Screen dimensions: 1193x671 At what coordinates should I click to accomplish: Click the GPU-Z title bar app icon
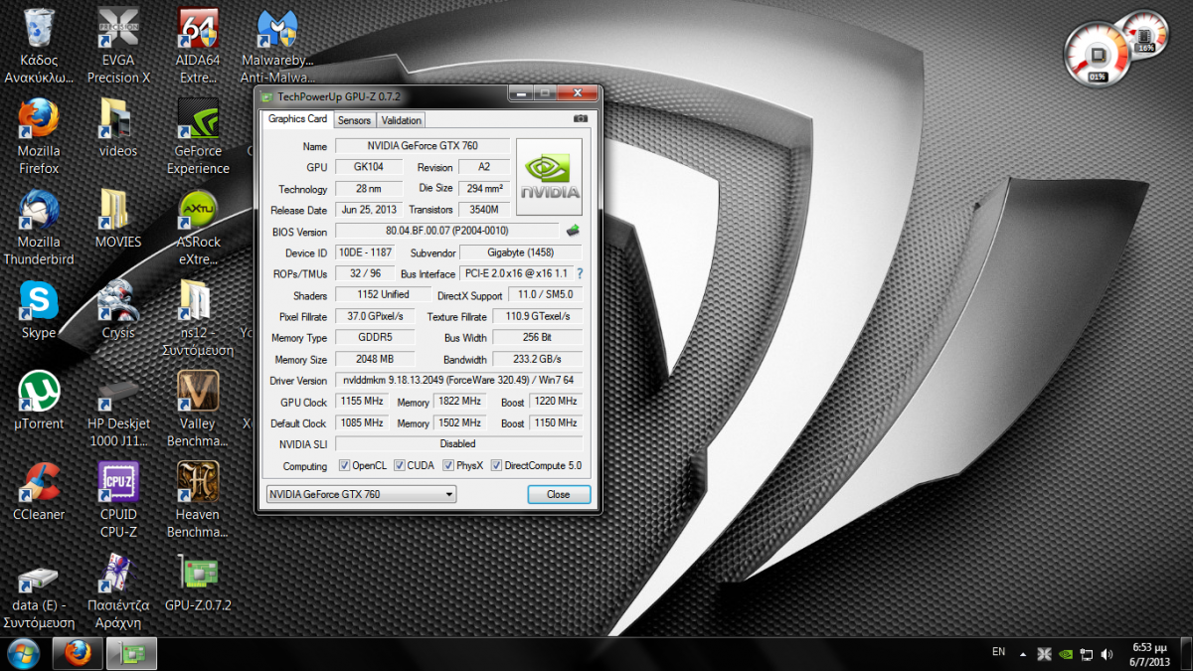click(267, 95)
